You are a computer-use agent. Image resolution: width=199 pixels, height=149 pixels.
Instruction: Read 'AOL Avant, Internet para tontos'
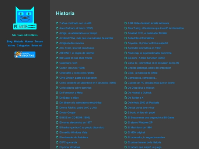(x=77, y=48)
